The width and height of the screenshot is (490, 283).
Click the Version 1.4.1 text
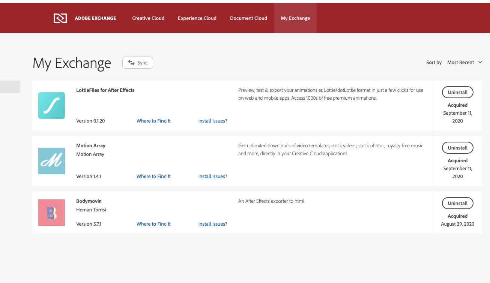pyautogui.click(x=89, y=176)
